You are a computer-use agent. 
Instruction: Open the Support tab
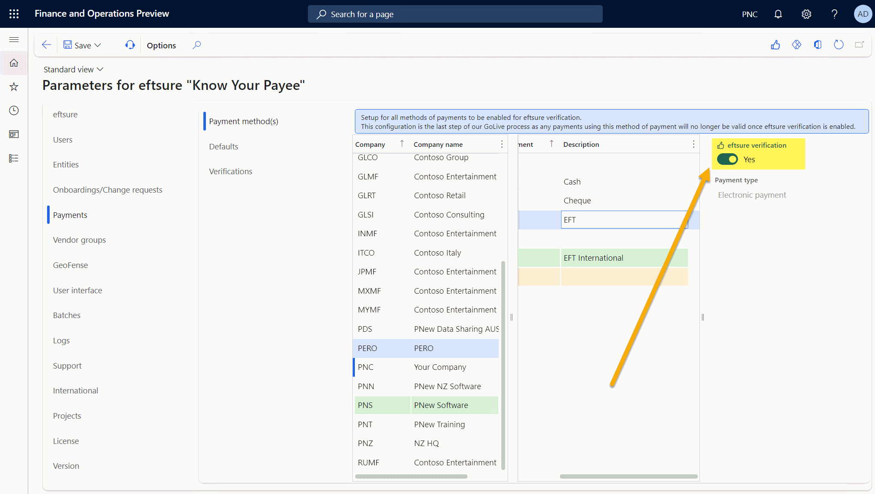[67, 366]
